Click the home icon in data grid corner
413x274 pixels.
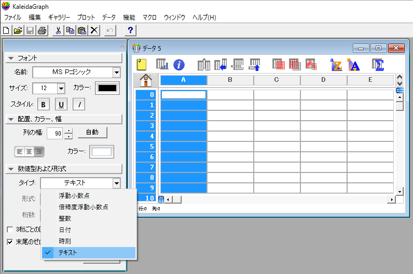pyautogui.click(x=146, y=80)
